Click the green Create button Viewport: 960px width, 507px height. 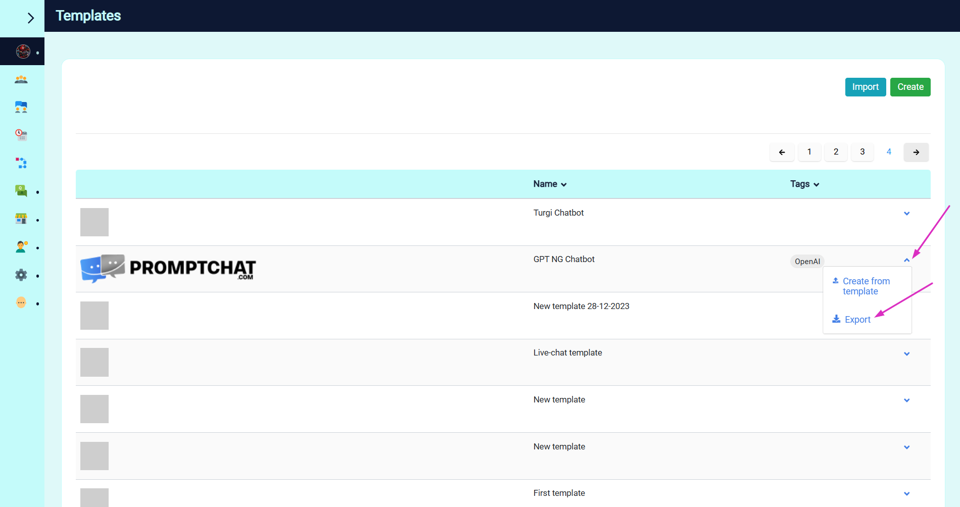coord(910,87)
